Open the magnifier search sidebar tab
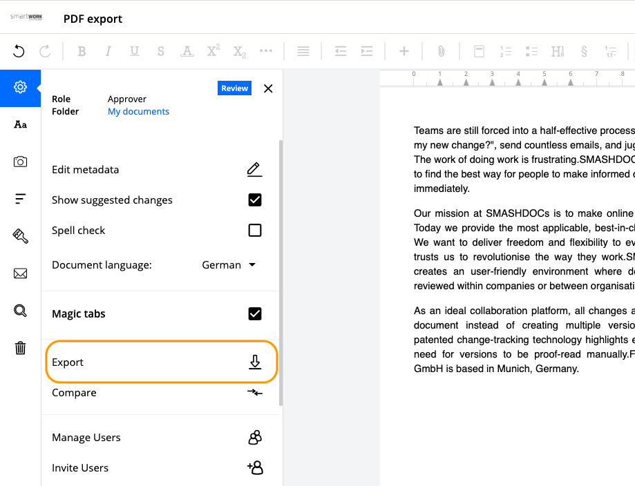The height and width of the screenshot is (486, 635). click(x=20, y=311)
